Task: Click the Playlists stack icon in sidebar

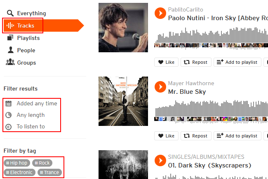Action: (x=10, y=38)
